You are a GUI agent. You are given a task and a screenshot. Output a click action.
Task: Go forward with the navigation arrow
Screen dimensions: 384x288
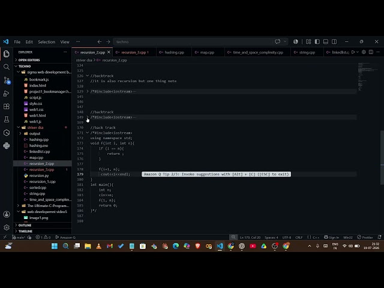[x=108, y=42]
